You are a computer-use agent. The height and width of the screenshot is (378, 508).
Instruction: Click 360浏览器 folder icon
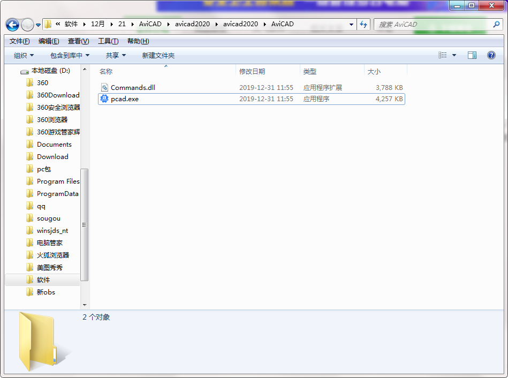29,119
